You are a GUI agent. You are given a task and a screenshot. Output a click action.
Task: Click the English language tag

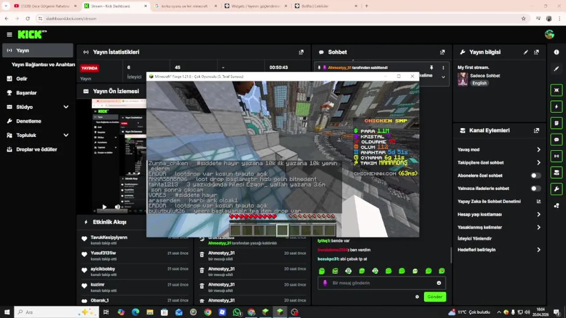tap(479, 83)
